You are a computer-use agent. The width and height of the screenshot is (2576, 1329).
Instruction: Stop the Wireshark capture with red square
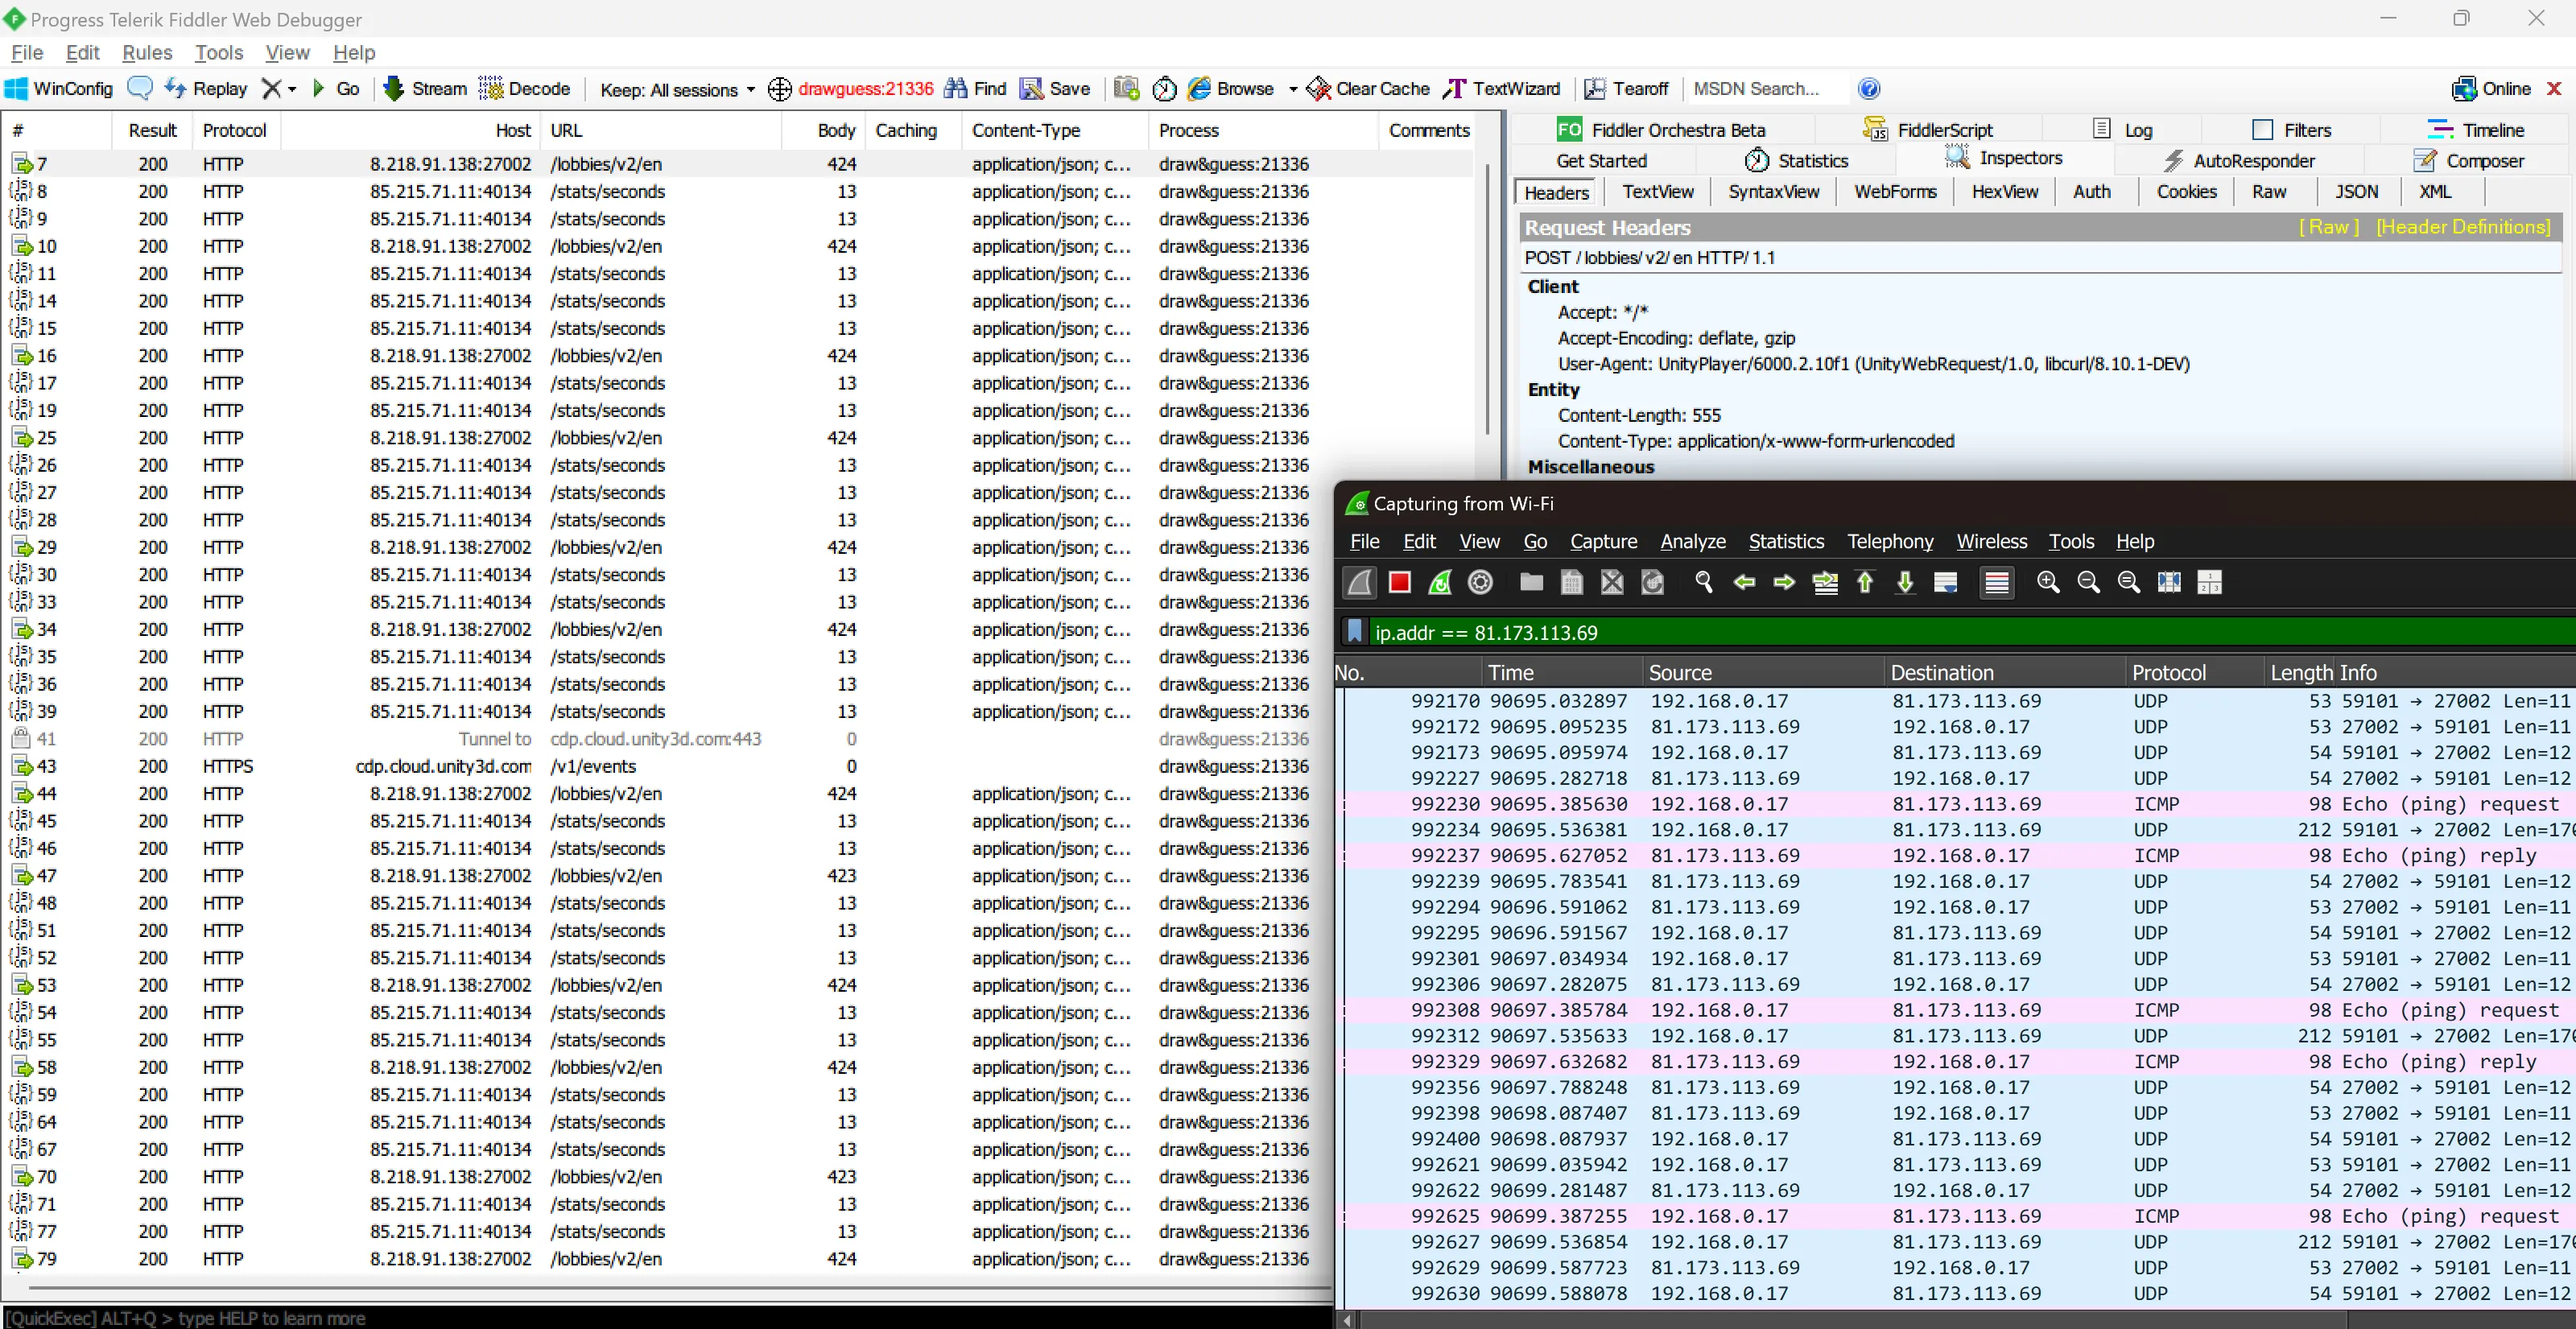1399,583
